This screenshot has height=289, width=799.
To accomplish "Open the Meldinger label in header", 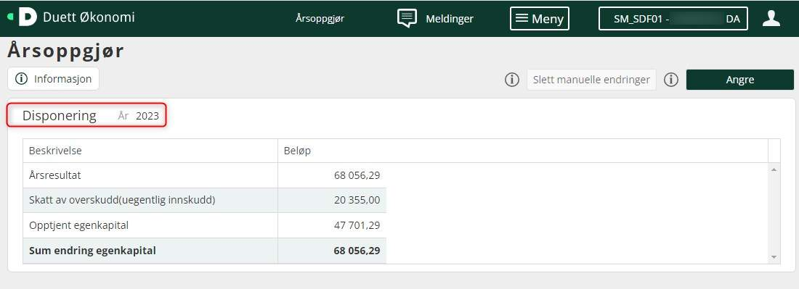I will [450, 19].
